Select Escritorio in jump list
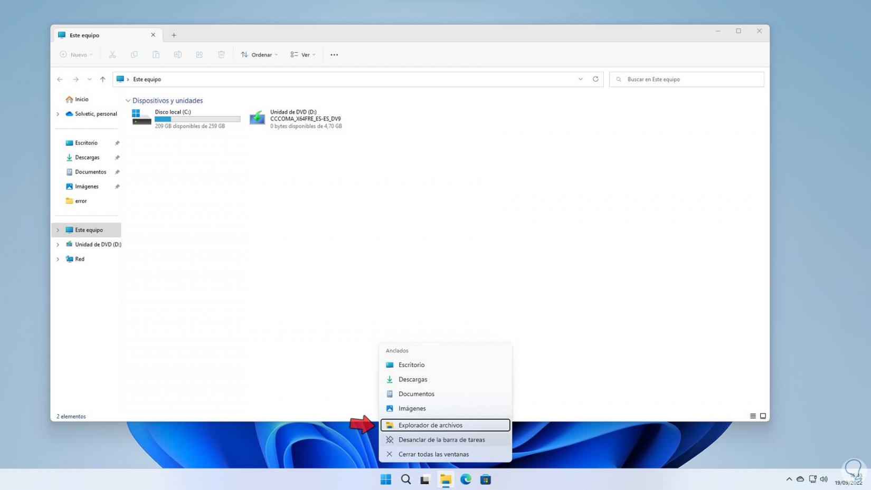This screenshot has width=871, height=490. click(x=445, y=365)
